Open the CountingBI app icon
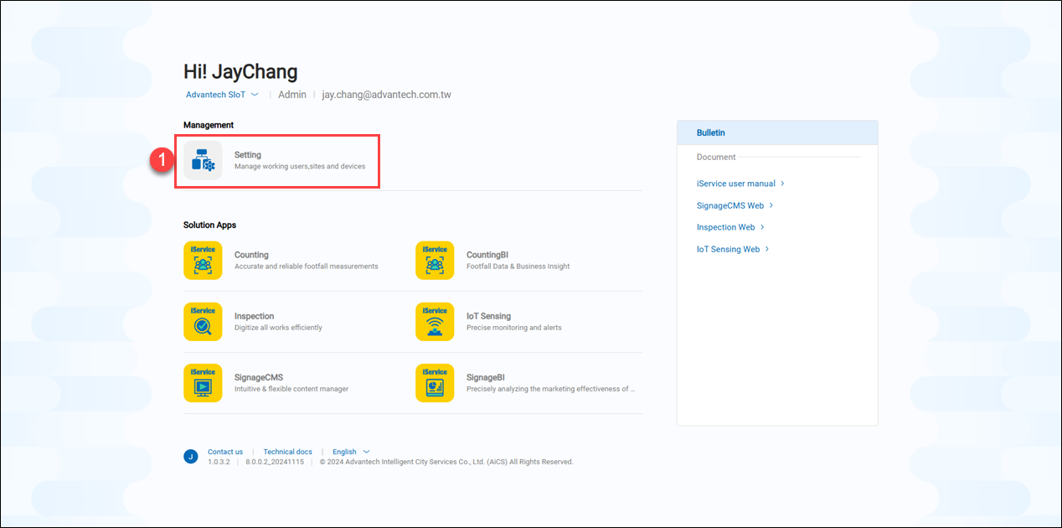This screenshot has width=1062, height=528. coord(435,260)
